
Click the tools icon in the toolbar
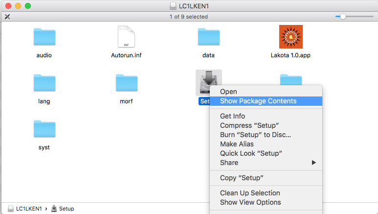pos(7,17)
